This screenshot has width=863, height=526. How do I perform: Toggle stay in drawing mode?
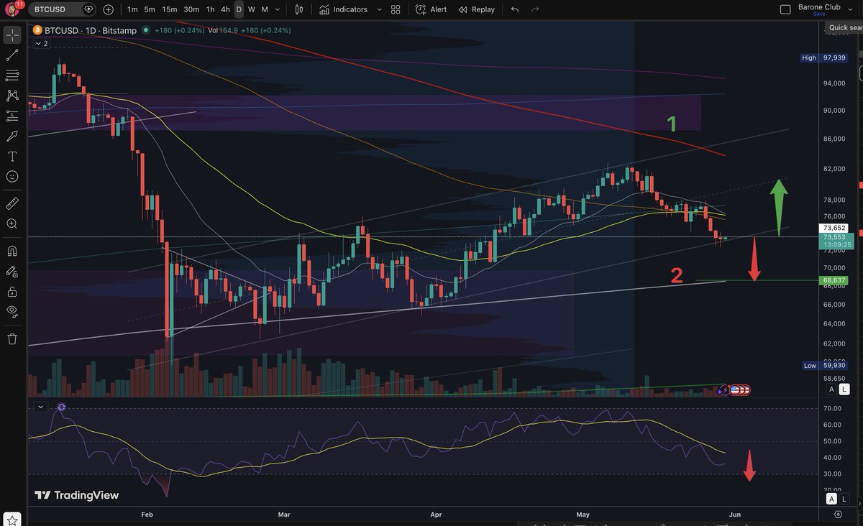coord(12,271)
